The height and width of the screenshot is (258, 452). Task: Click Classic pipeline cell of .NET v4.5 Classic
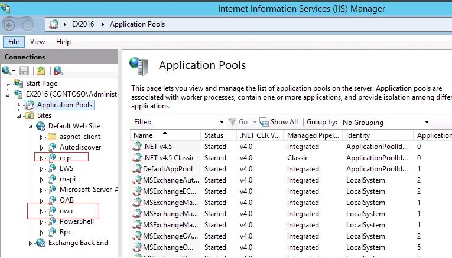[x=298, y=158]
